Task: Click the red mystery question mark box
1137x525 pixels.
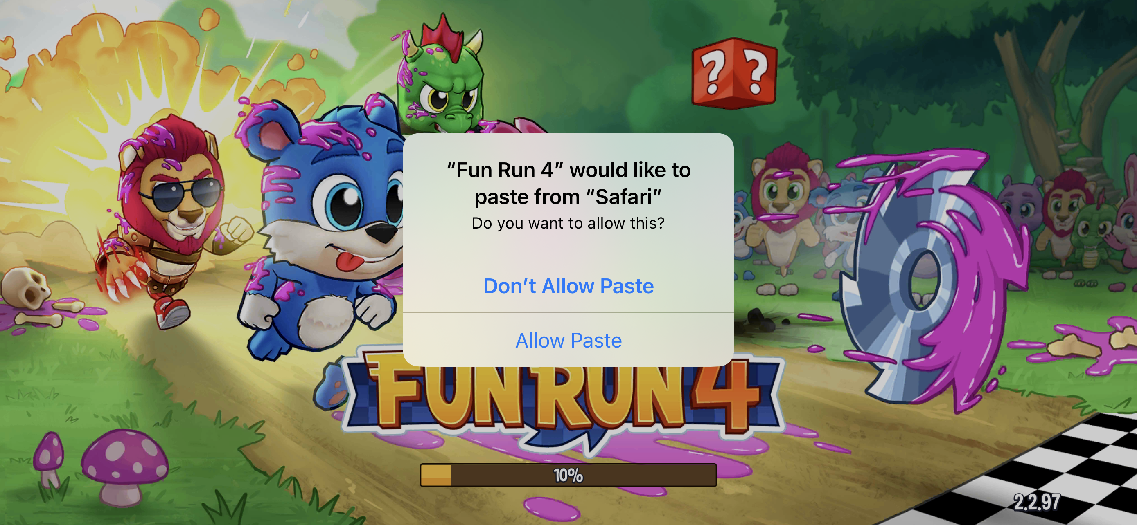Action: 734,73
